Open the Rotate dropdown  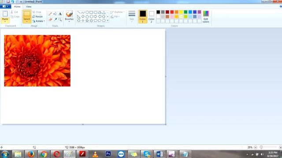(x=39, y=21)
